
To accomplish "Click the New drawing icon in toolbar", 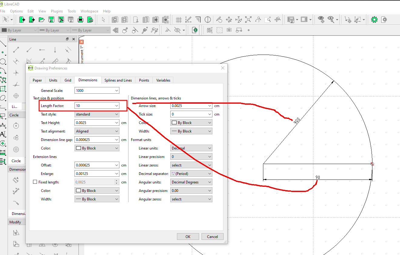I will click(x=22, y=20).
